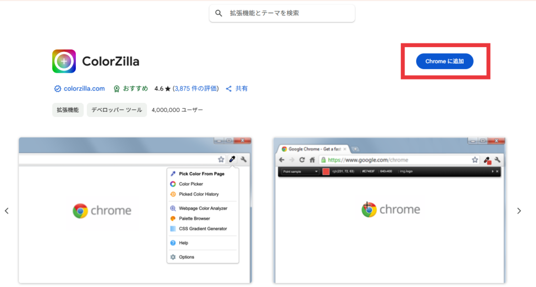This screenshot has width=536, height=287.
Task: Click the star bookmark icon in first screenshot
Action: pyautogui.click(x=221, y=159)
